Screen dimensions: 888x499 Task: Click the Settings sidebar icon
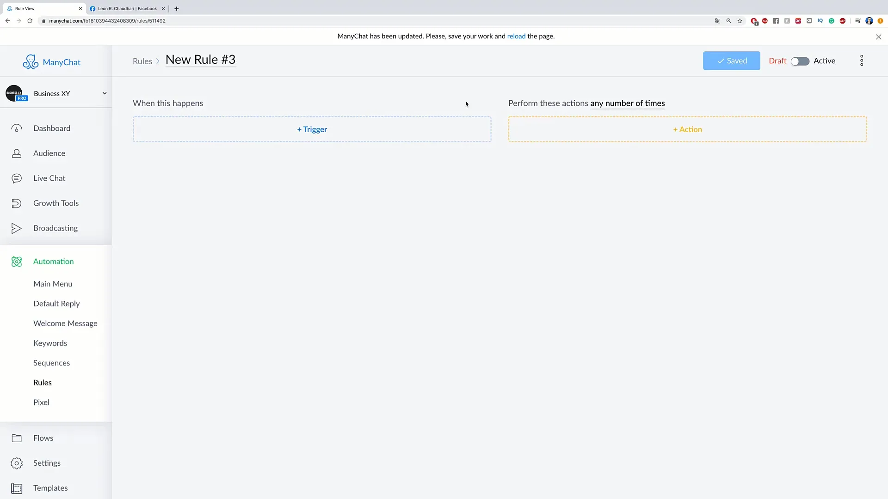pyautogui.click(x=17, y=463)
